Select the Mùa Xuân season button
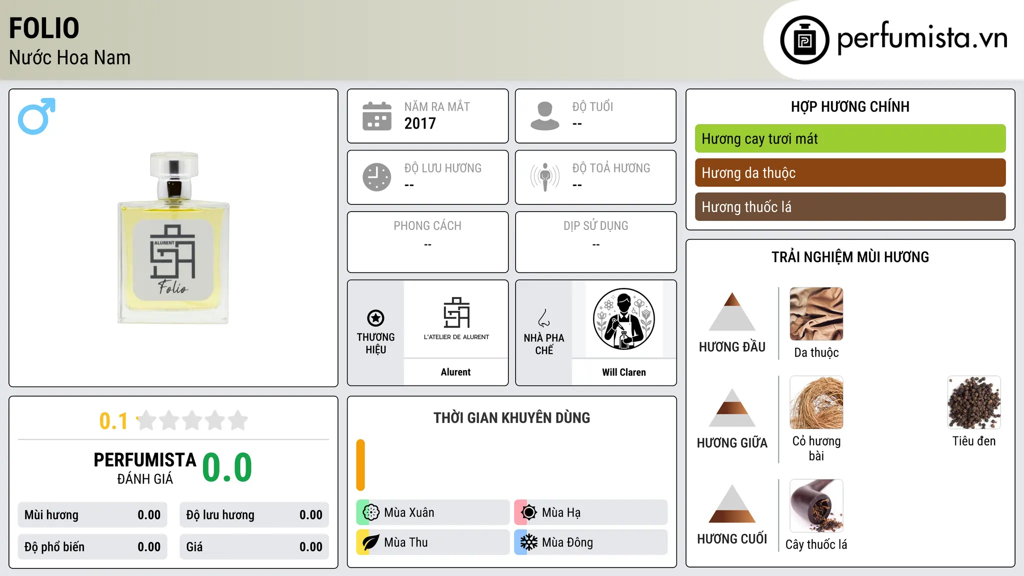Screen dimensions: 1024x576 [433, 512]
